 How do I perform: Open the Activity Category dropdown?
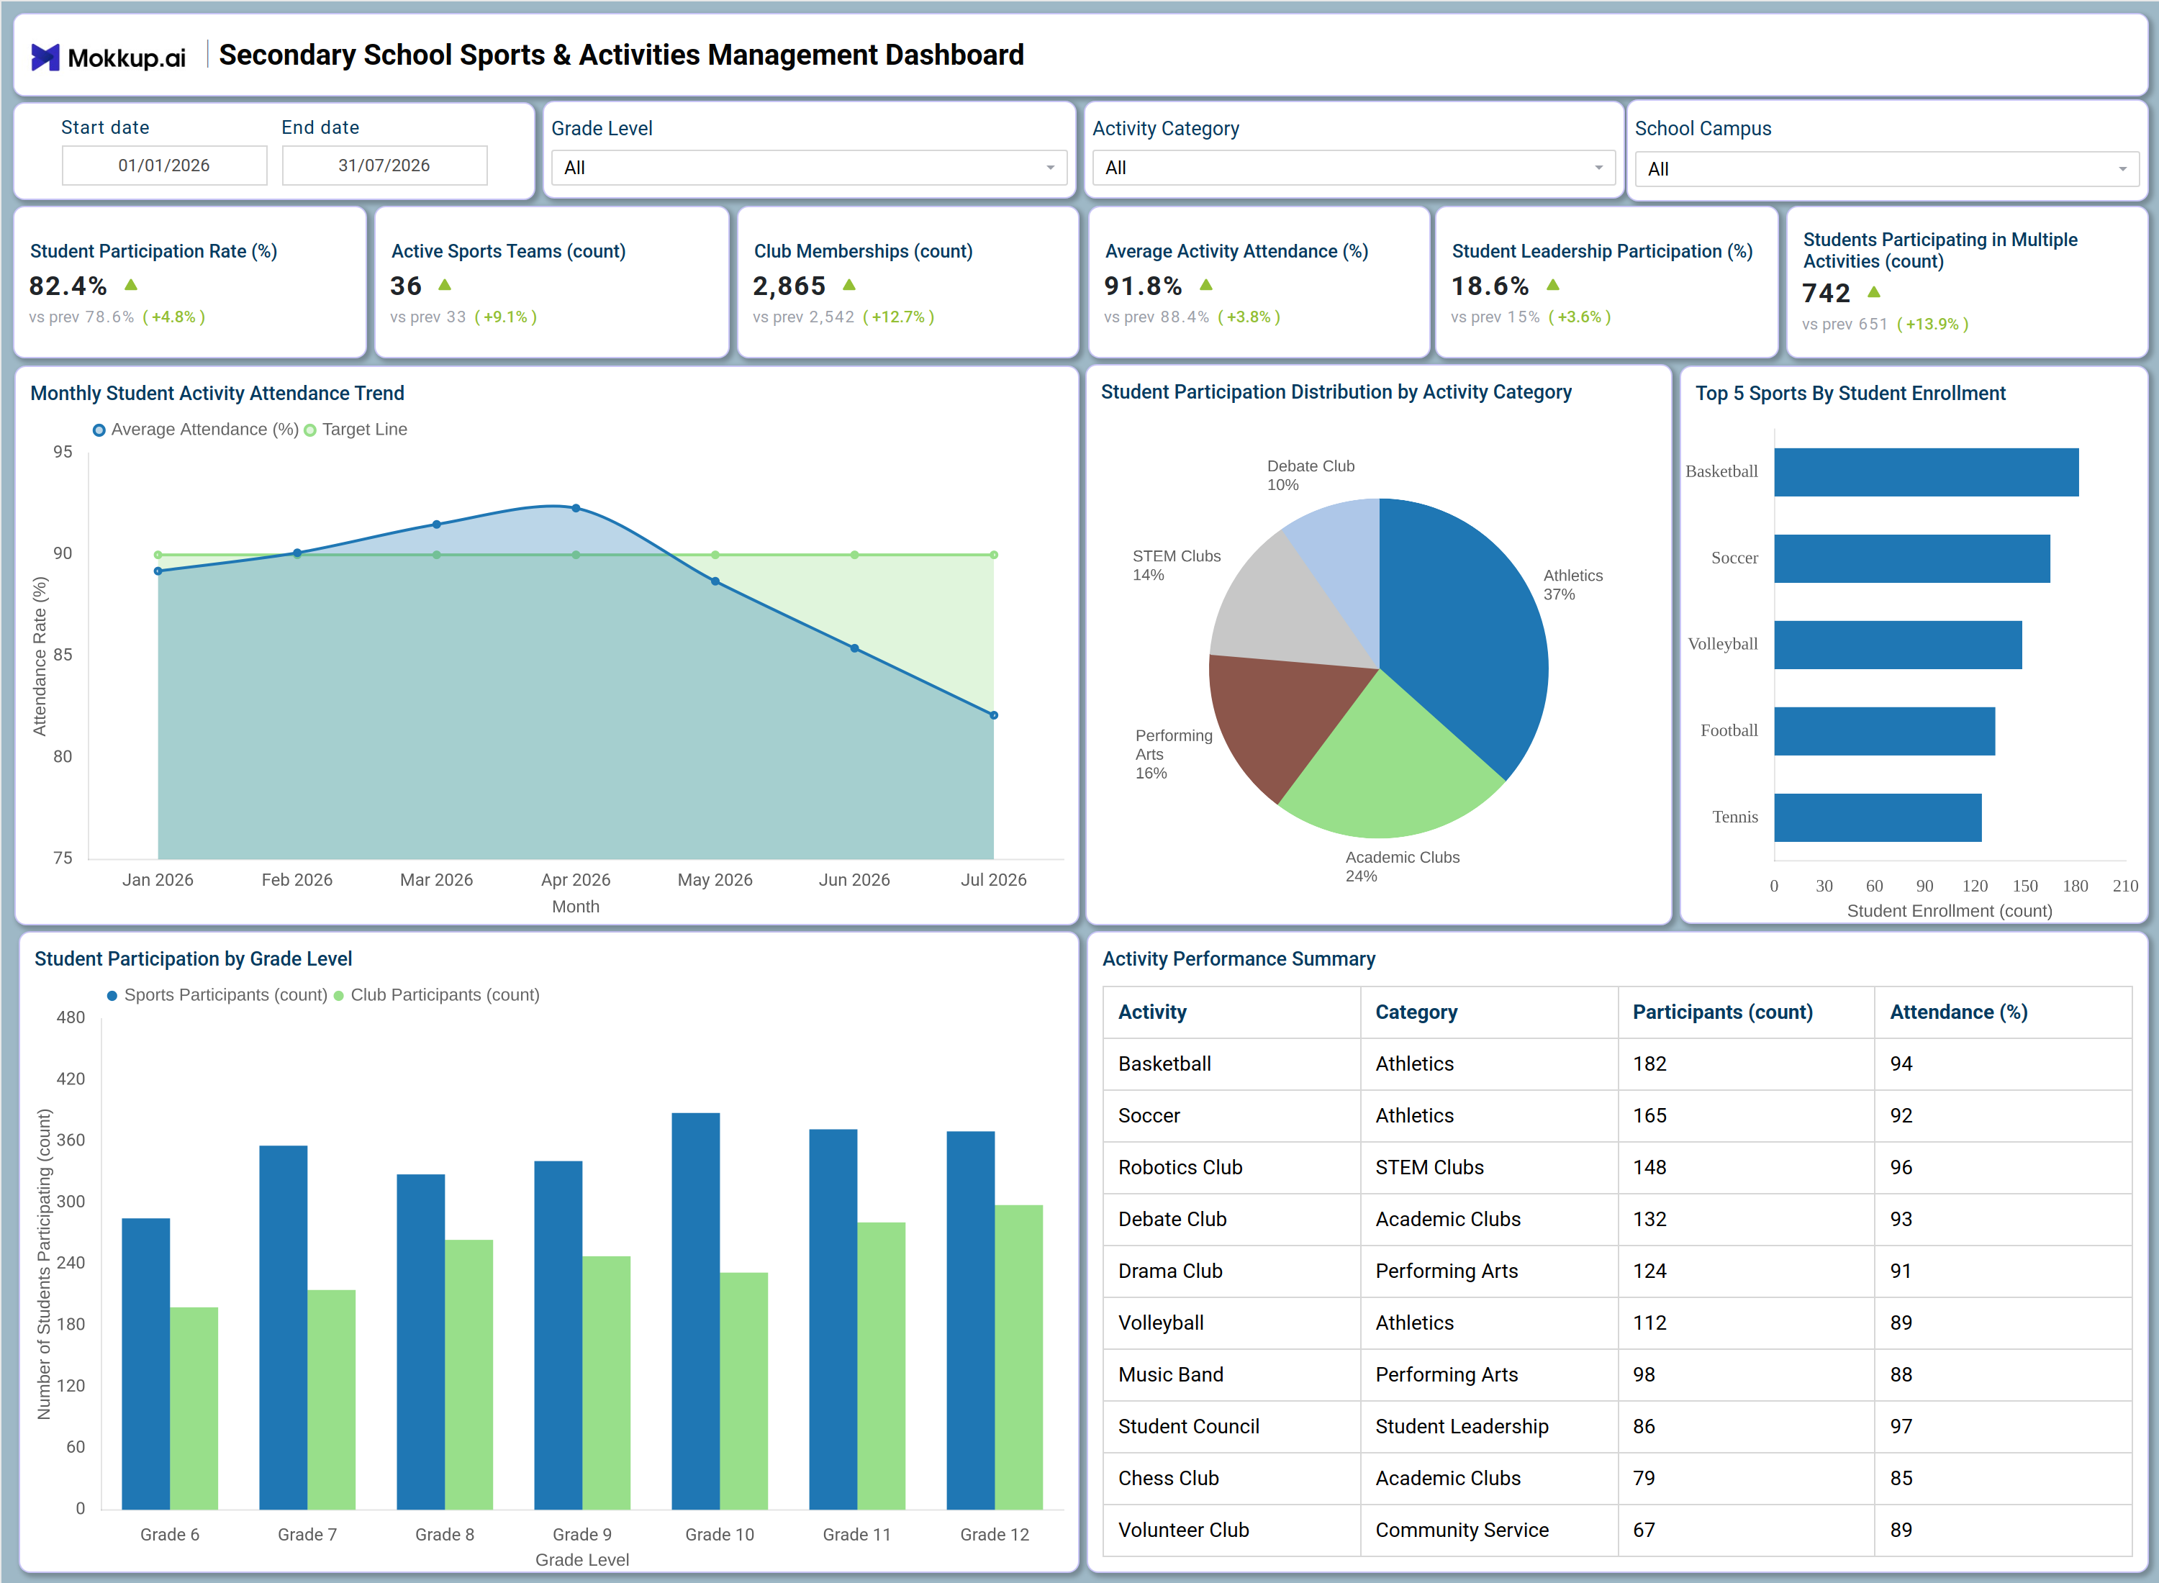point(1353,168)
